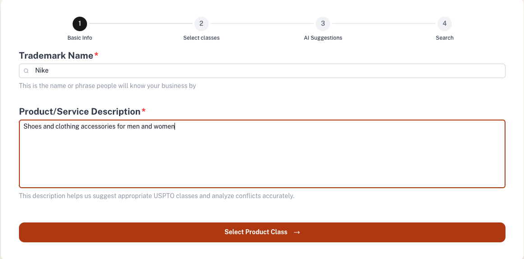
Task: Click the hint about USPTO classes
Action: 157,196
